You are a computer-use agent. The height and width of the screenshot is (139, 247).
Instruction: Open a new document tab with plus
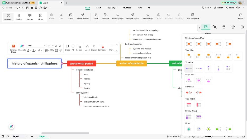point(66,3)
